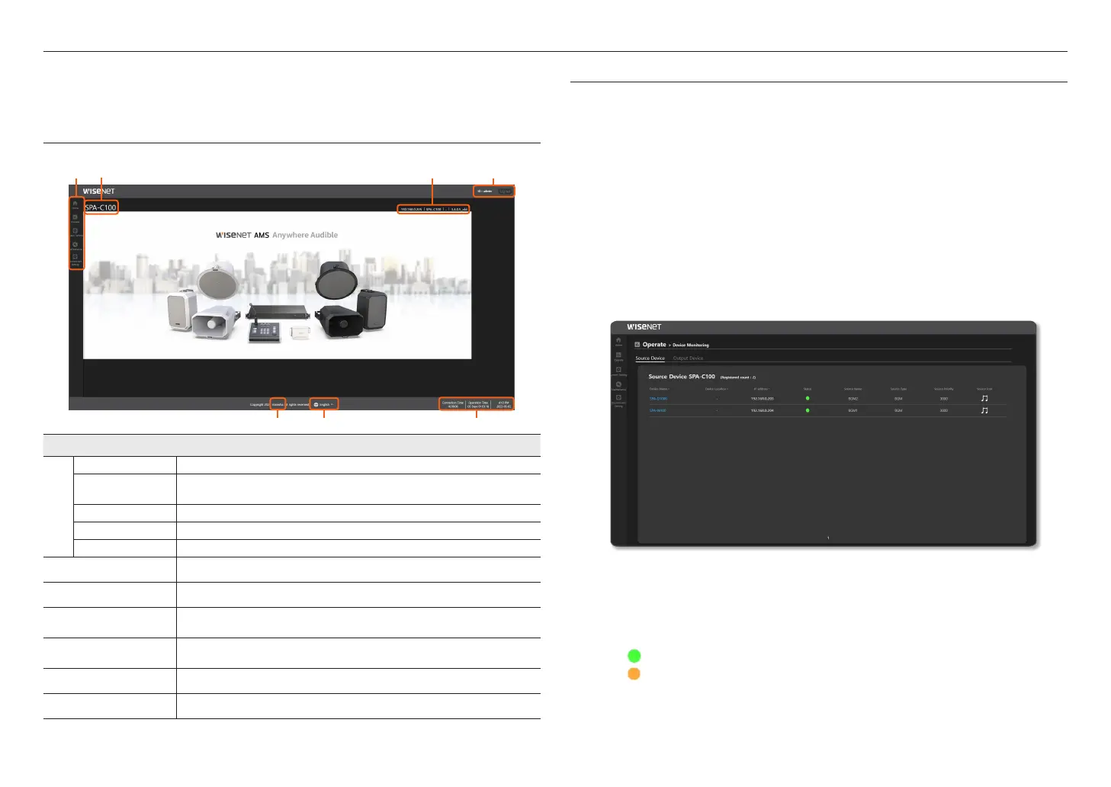This screenshot has width=1111, height=787.
Task: Click the Operate icon in the breadcrumb heading
Action: [637, 345]
